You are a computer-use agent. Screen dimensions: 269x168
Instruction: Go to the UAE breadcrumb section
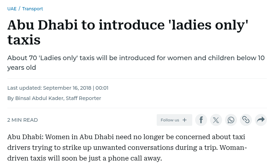pos(12,9)
